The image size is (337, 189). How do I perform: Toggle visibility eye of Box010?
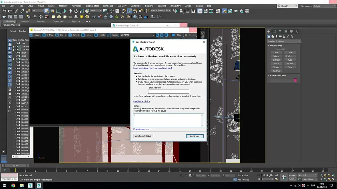[x=17, y=122]
